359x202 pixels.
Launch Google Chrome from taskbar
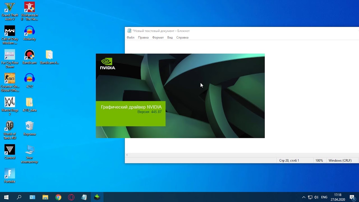pos(58,197)
